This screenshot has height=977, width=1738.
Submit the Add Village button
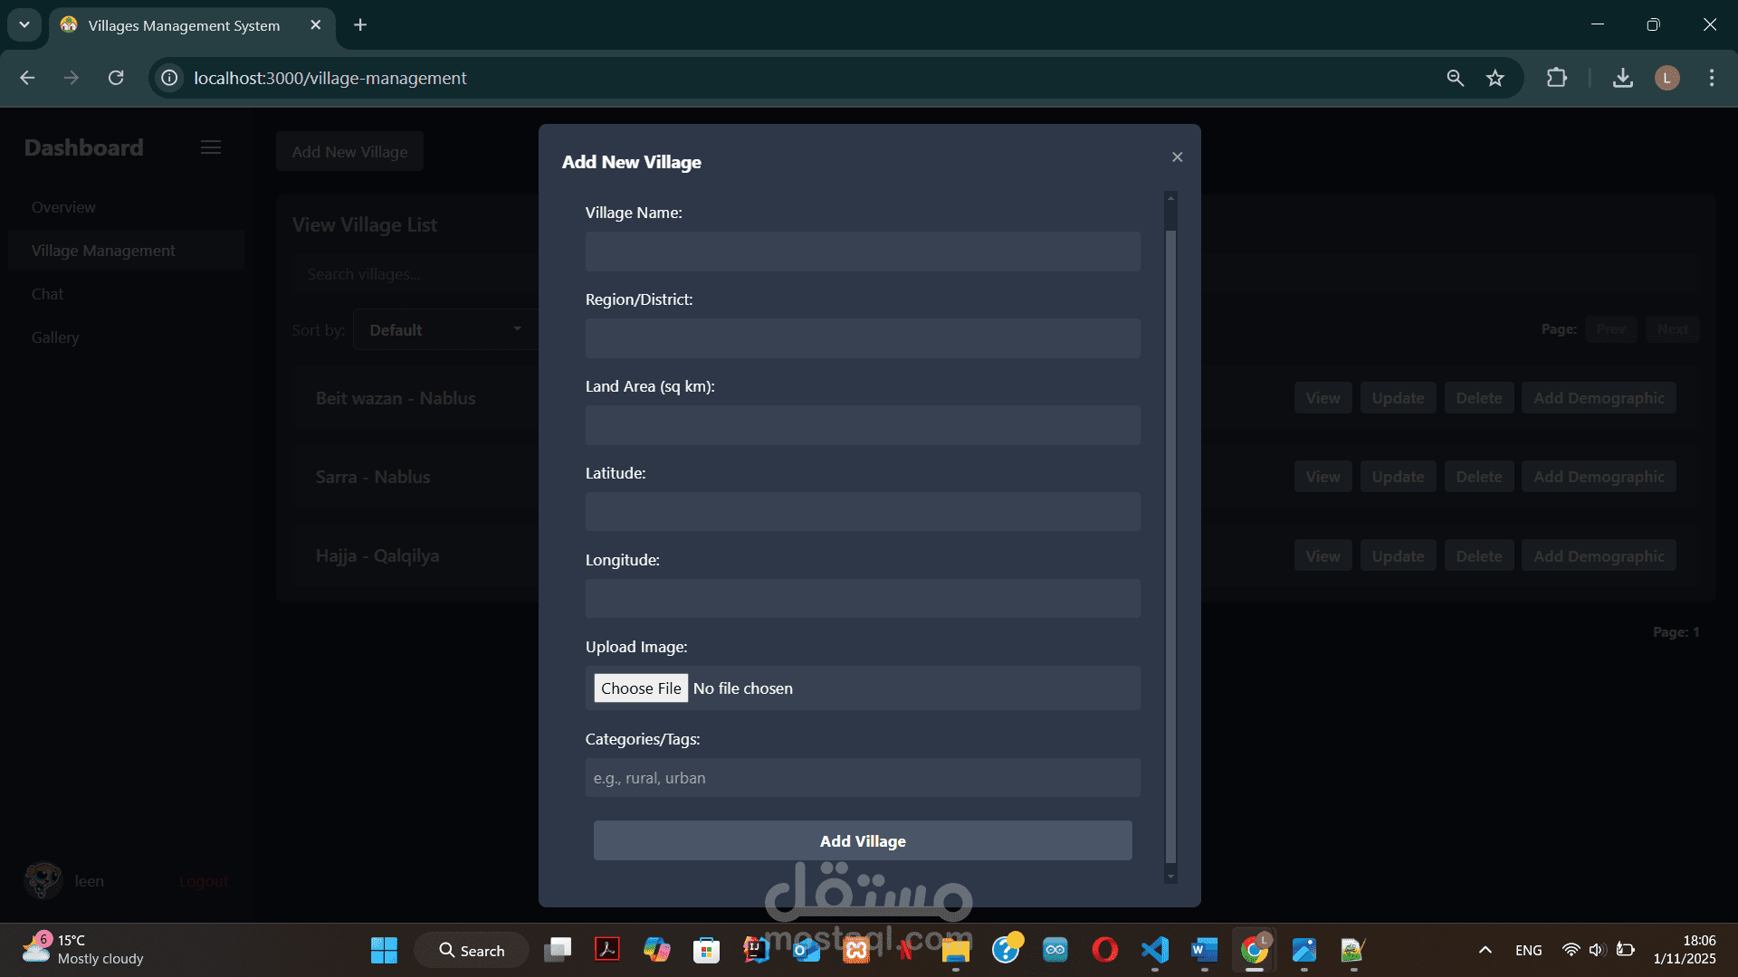862,841
